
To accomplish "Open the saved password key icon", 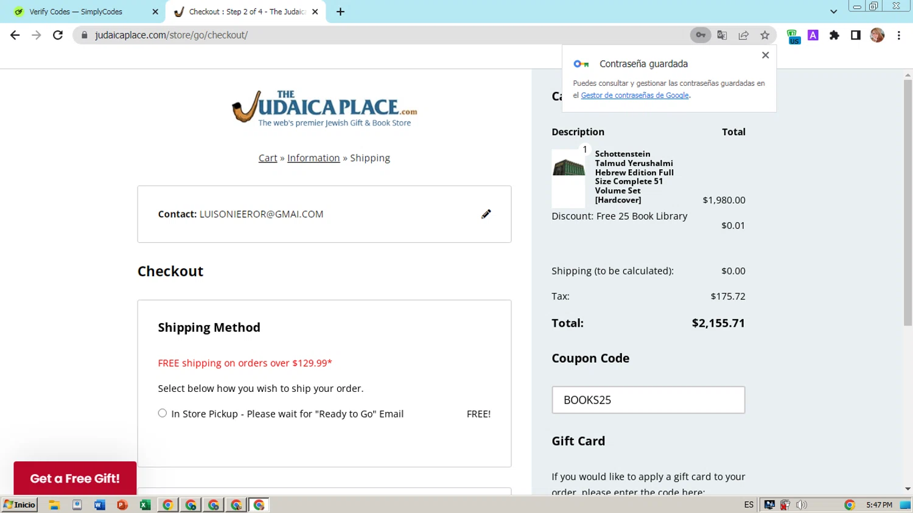I will tap(701, 35).
